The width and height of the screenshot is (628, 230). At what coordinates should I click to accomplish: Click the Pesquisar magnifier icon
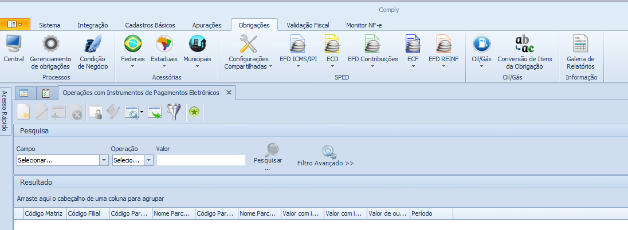pyautogui.click(x=271, y=150)
